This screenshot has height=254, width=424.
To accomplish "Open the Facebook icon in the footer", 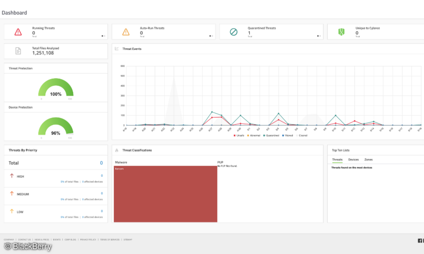I will pyautogui.click(x=419, y=241).
